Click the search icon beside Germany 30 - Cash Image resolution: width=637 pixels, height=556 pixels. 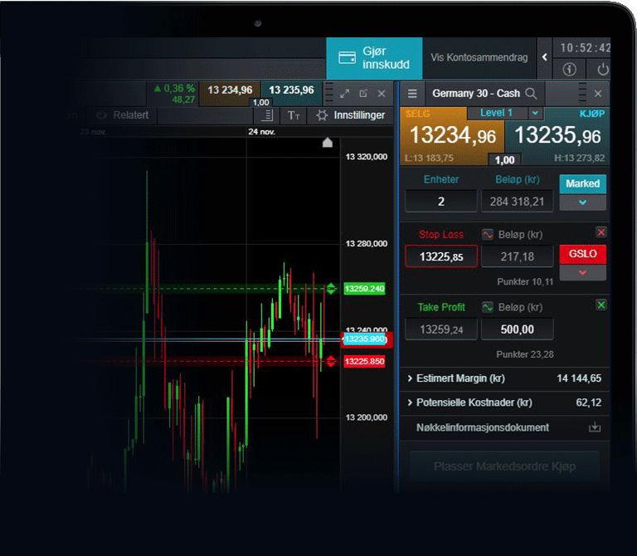[x=531, y=94]
